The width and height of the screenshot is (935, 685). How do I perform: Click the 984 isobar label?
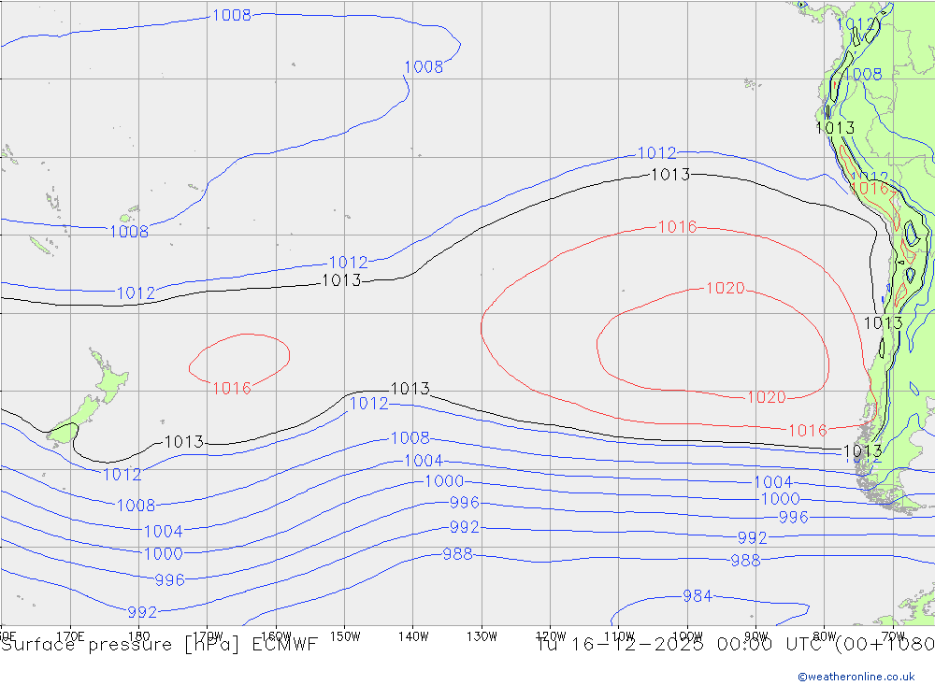tap(698, 595)
